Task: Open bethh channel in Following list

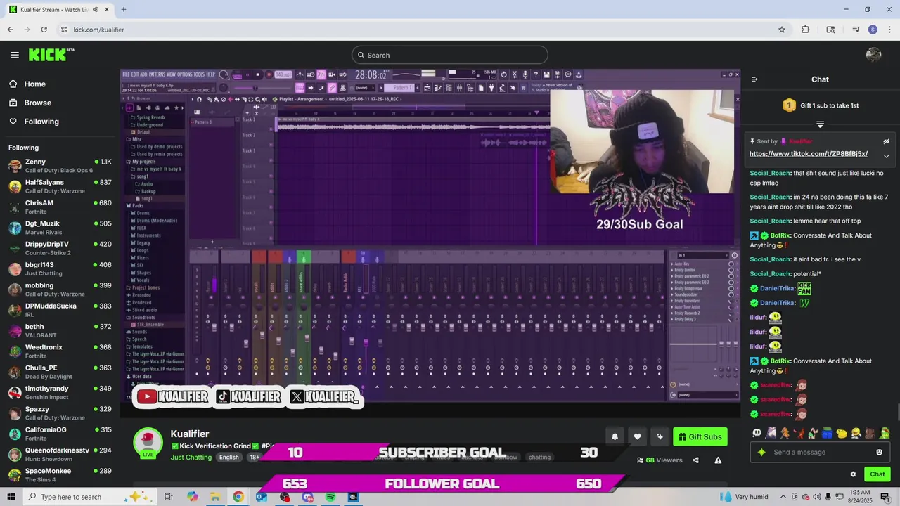Action: coord(60,330)
